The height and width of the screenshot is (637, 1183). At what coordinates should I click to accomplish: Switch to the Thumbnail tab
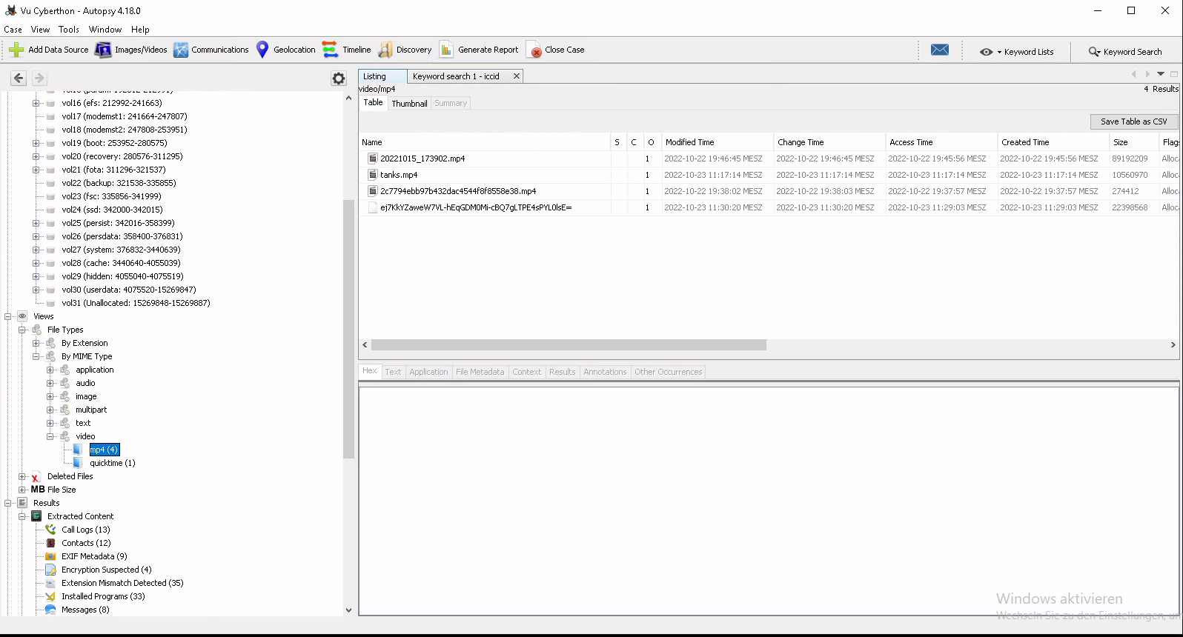click(409, 104)
